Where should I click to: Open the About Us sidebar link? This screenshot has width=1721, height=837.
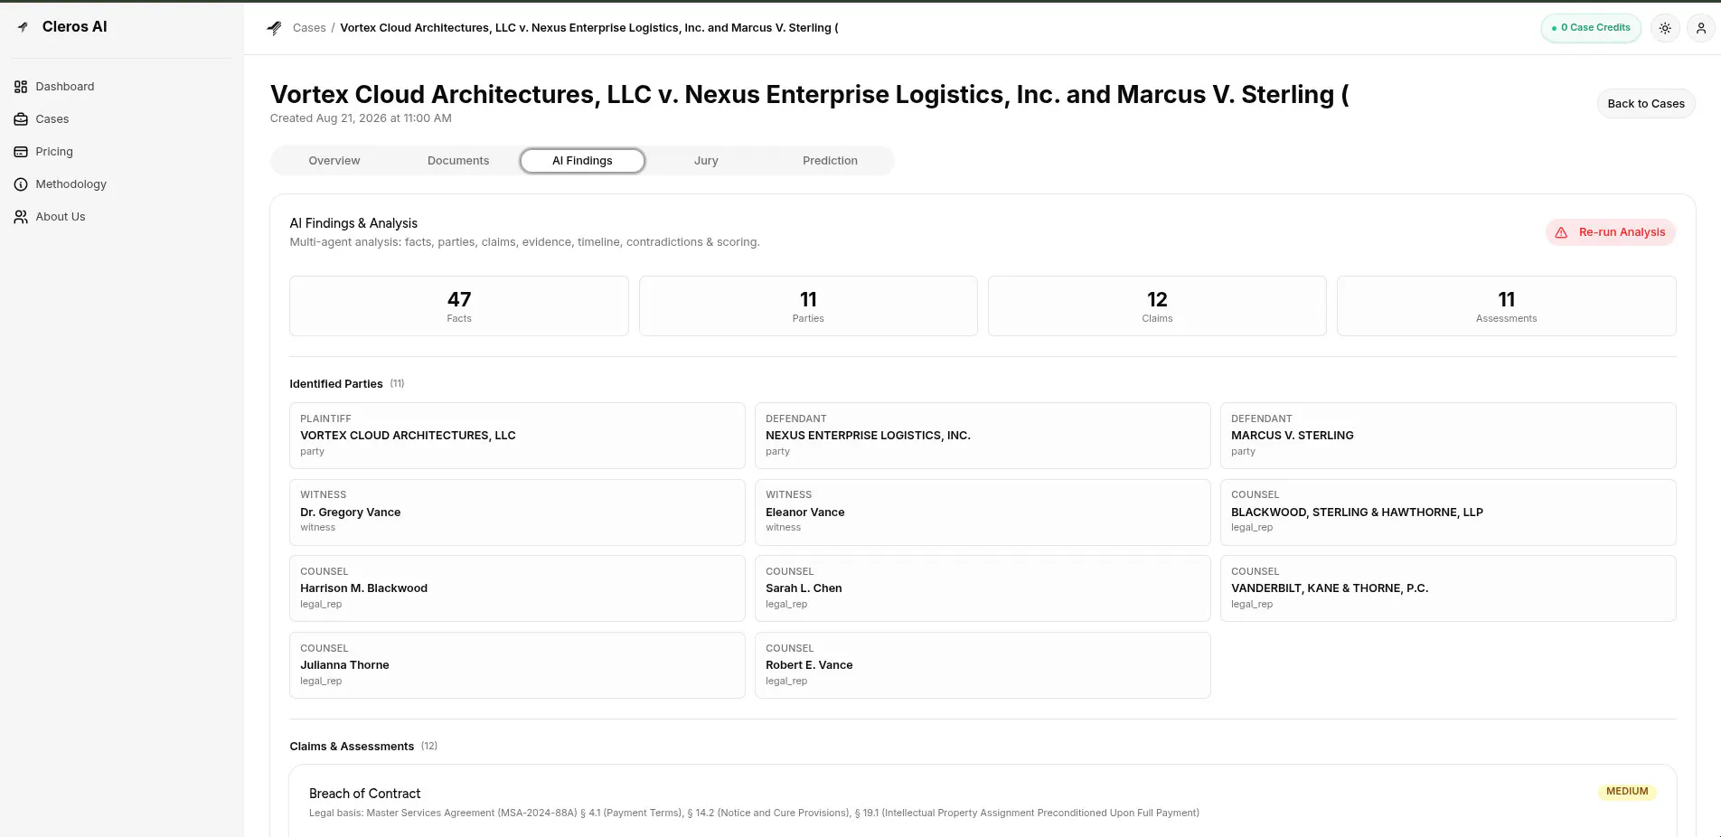61,217
